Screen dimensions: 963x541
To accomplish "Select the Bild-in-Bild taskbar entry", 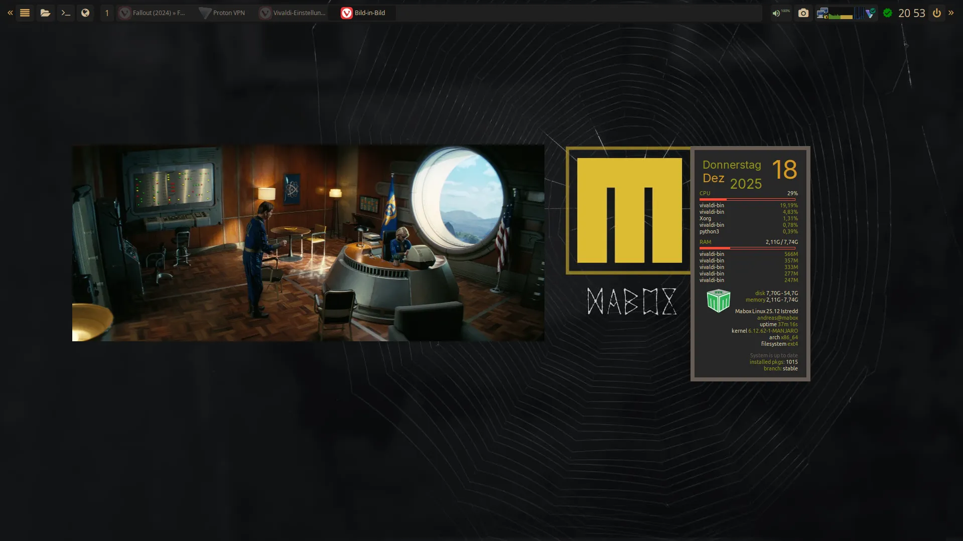I will point(363,13).
